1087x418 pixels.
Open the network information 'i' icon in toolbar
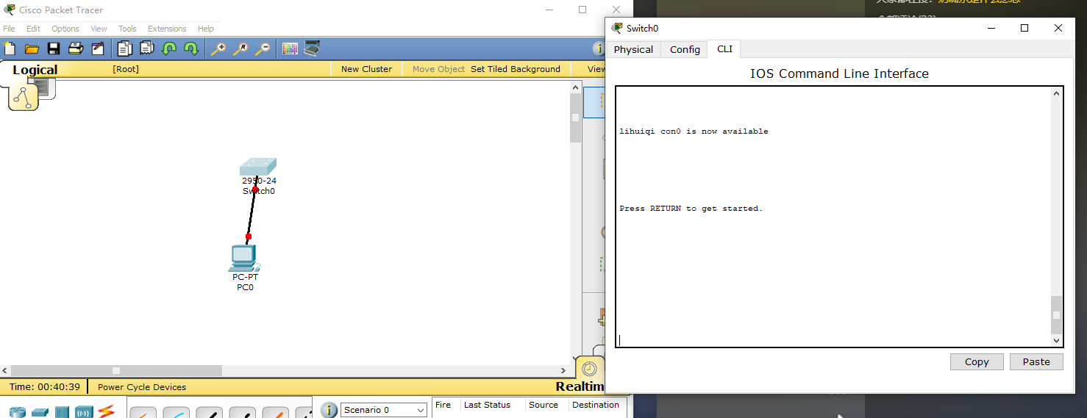coord(597,49)
